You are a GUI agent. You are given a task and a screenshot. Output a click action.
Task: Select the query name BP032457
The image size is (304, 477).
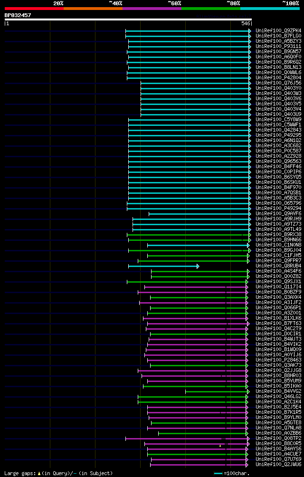(18, 15)
